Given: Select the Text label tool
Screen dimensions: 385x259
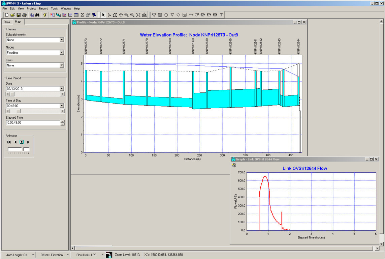Looking at the screenshot, I should pyautogui.click(x=221, y=15).
